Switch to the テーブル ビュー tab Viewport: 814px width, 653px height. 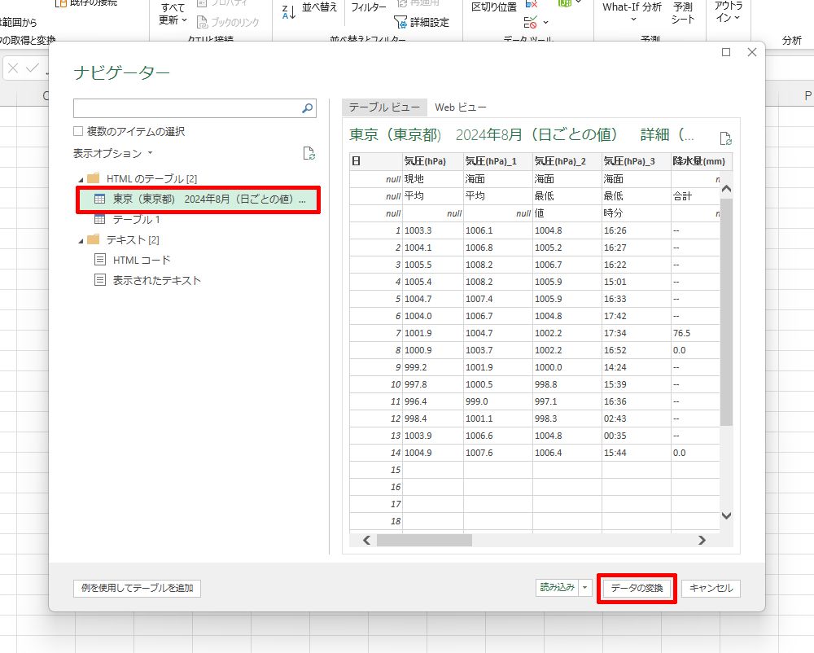coord(384,107)
